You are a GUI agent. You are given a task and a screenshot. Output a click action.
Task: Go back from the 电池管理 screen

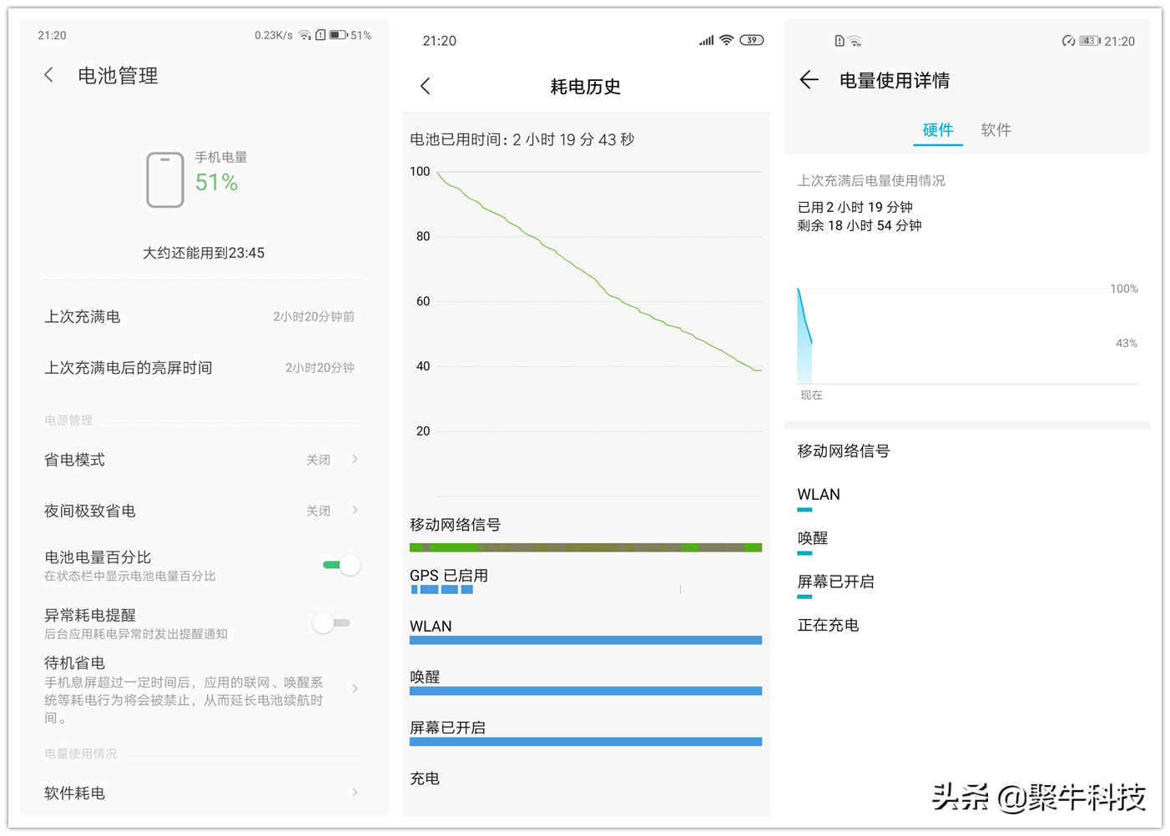pyautogui.click(x=48, y=75)
